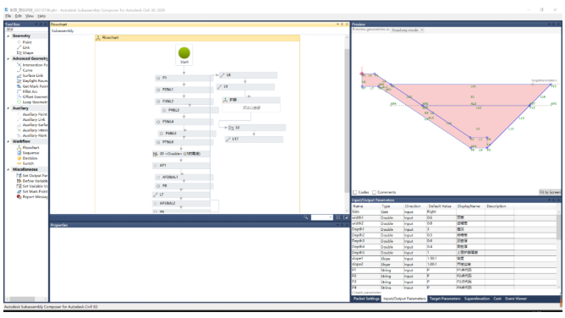The width and height of the screenshot is (565, 318).
Task: Click the Default Value column header
Action: 441,206
